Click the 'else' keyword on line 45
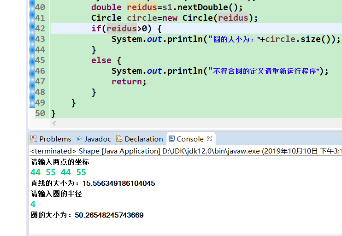The width and height of the screenshot is (342, 236). point(101,60)
